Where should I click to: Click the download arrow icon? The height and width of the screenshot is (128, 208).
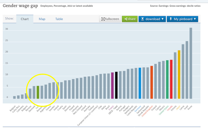[142, 19]
